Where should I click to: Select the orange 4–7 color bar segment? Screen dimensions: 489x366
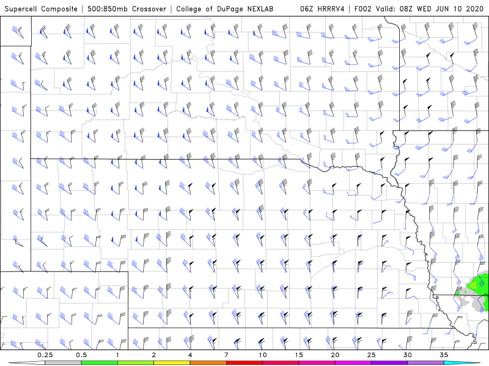click(x=208, y=363)
